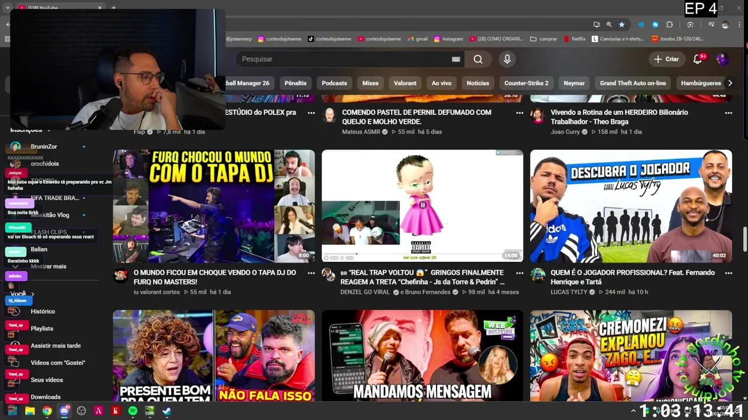Open FURQ CHOCOU O MUNDO thumbnail
Image resolution: width=748 pixels, height=420 pixels.
[x=214, y=206]
